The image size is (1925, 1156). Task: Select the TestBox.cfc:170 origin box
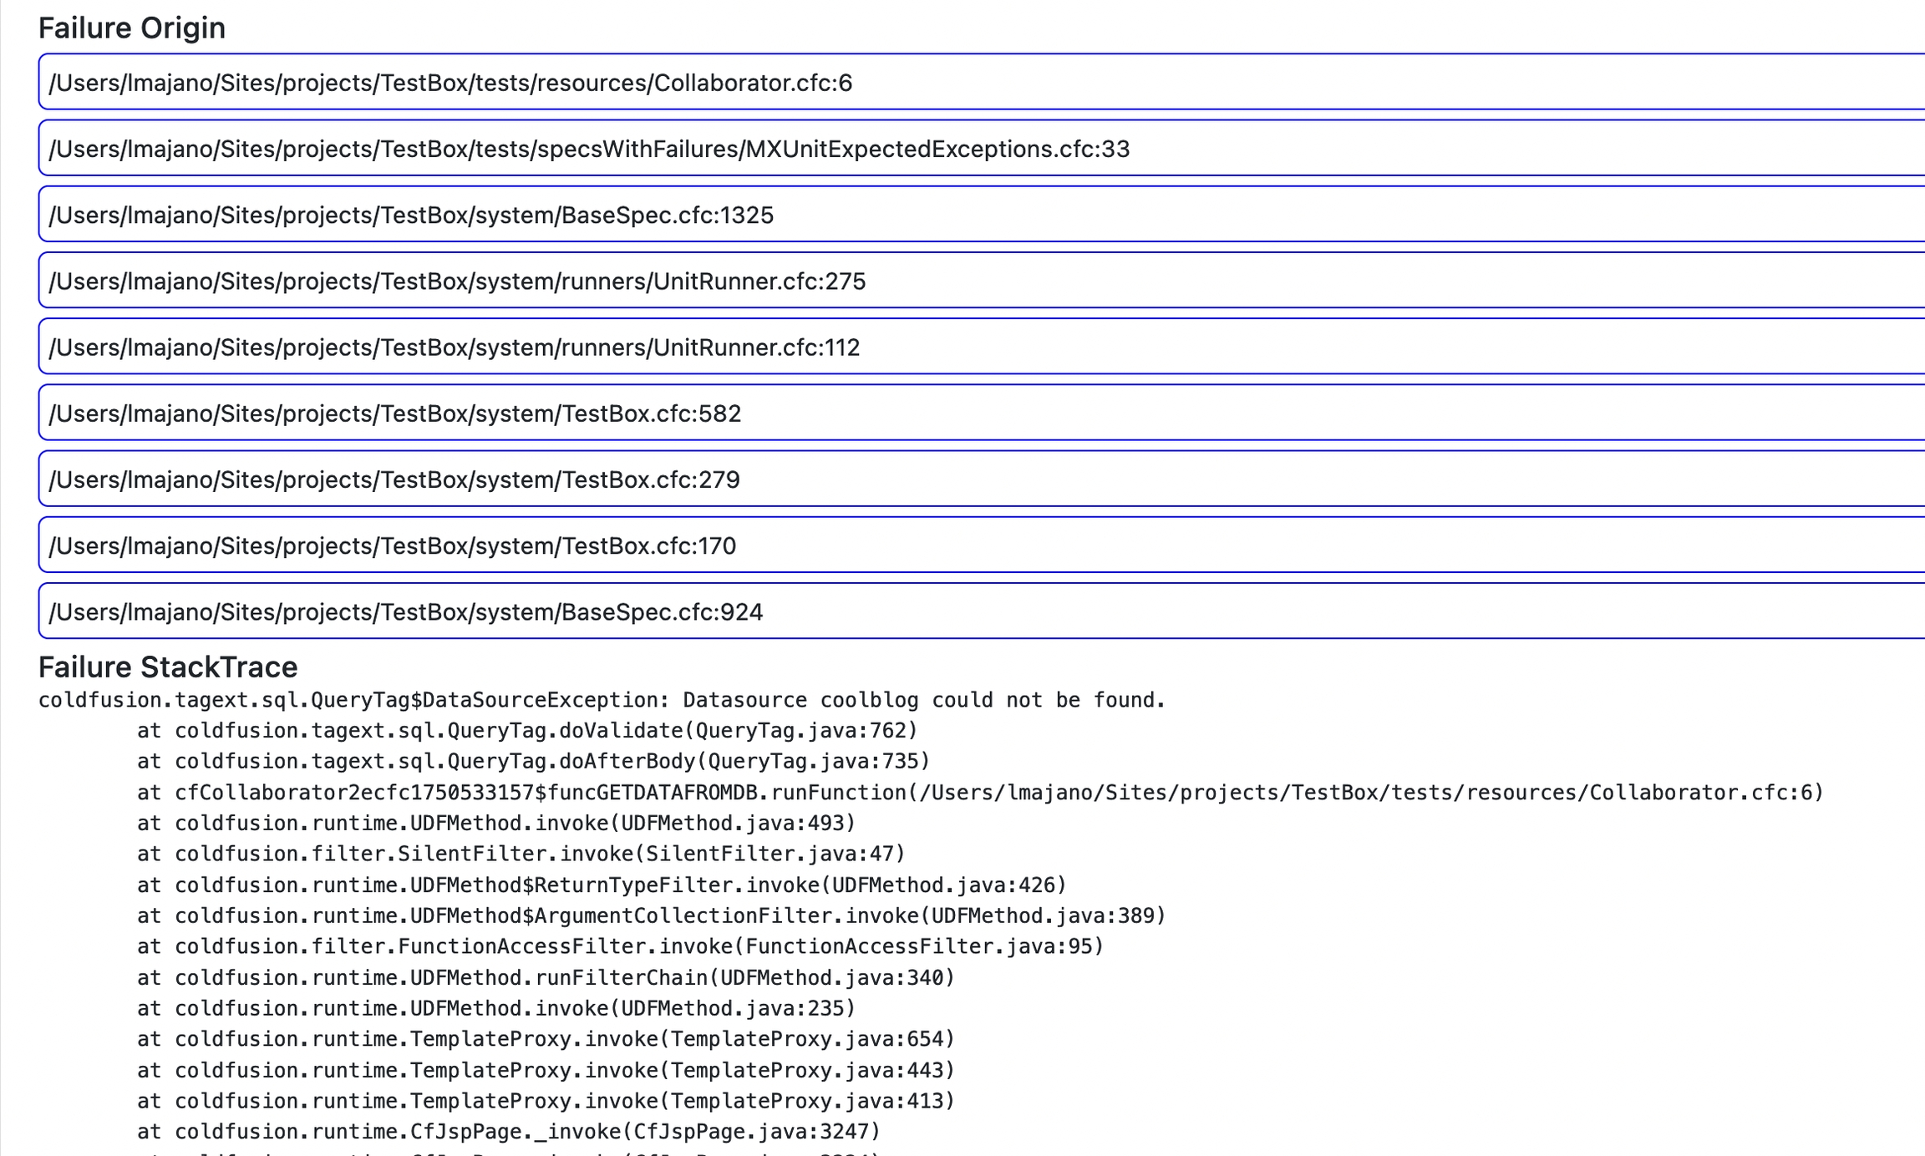[393, 546]
